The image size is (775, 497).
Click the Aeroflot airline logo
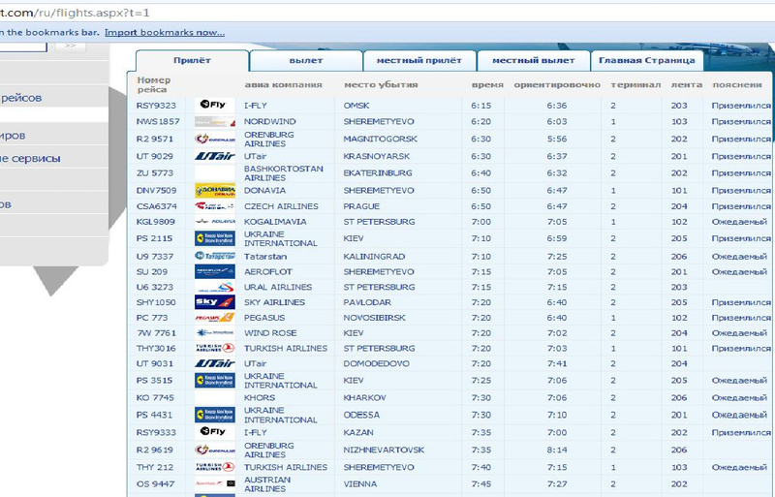tap(214, 272)
